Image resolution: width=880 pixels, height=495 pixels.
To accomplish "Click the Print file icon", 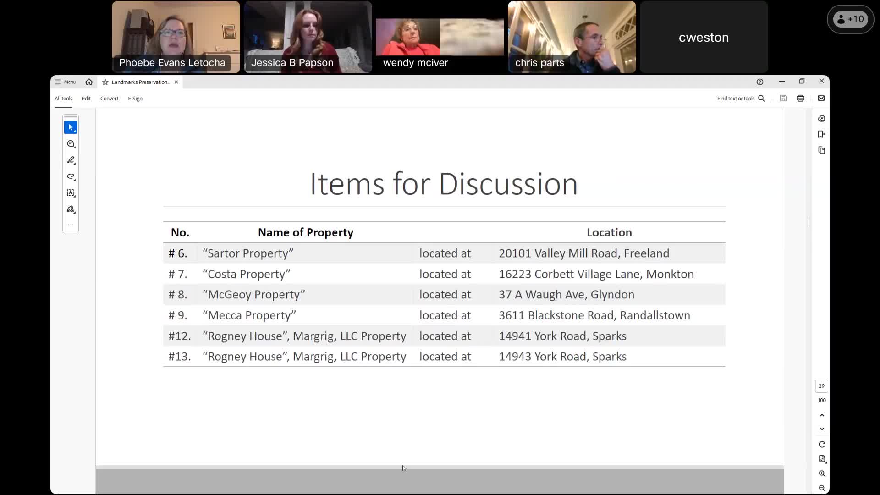I will pos(800,99).
